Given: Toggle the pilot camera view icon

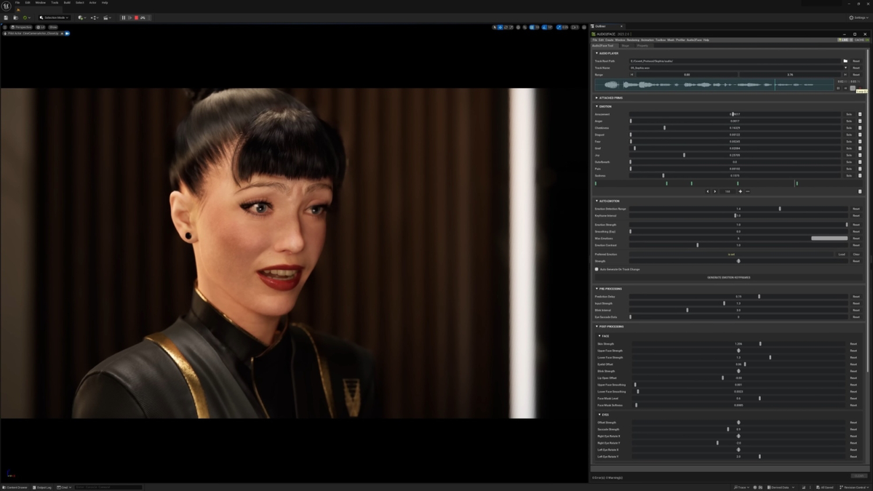Looking at the screenshot, I should 67,33.
